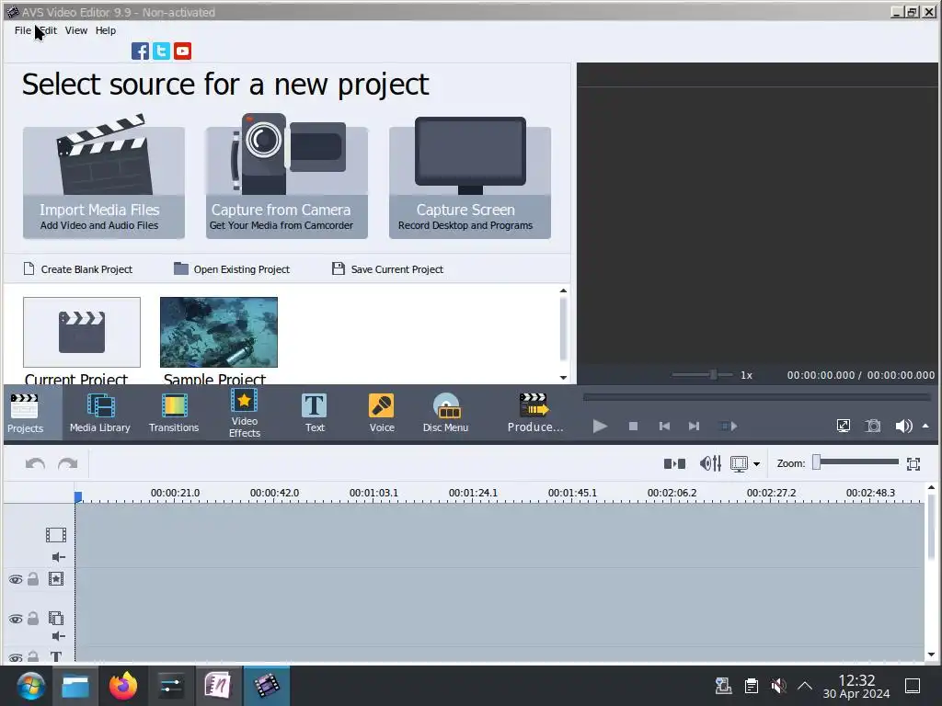Take a snapshot with camera icon
Screen dimensions: 942x706
click(873, 427)
